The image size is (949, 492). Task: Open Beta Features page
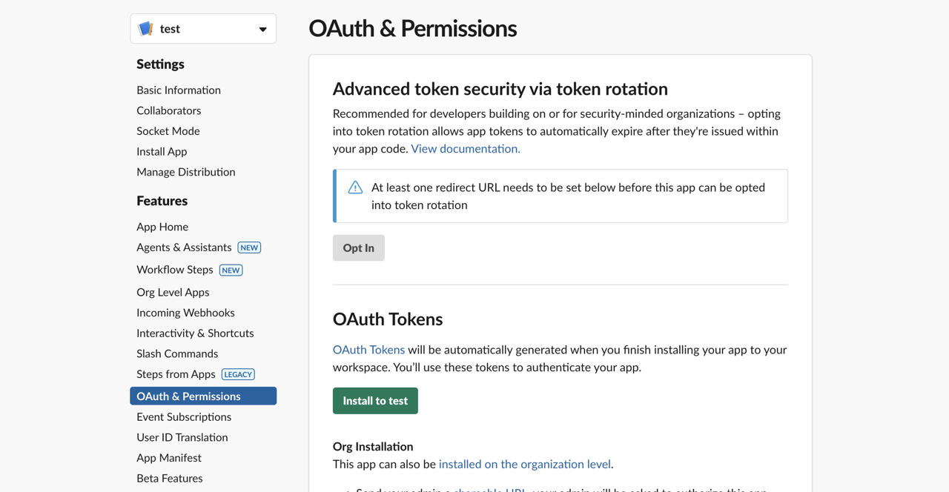(x=170, y=479)
